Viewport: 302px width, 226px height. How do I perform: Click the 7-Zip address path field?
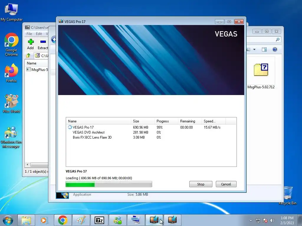tap(42, 56)
